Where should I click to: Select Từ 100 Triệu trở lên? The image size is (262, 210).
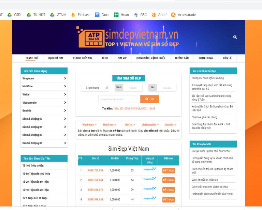pos(33,166)
